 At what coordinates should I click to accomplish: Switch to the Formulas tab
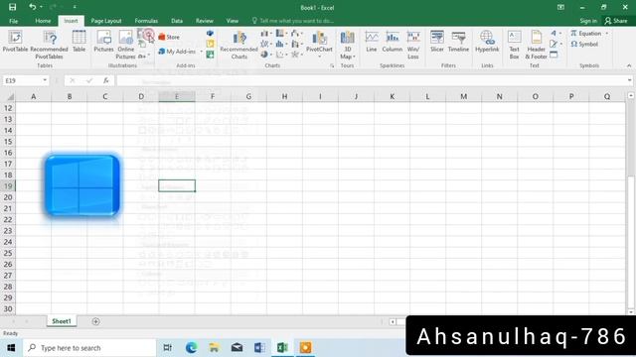pos(146,21)
